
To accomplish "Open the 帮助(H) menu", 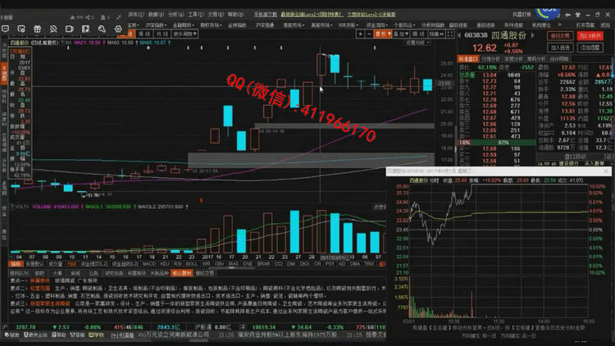I will [235, 15].
